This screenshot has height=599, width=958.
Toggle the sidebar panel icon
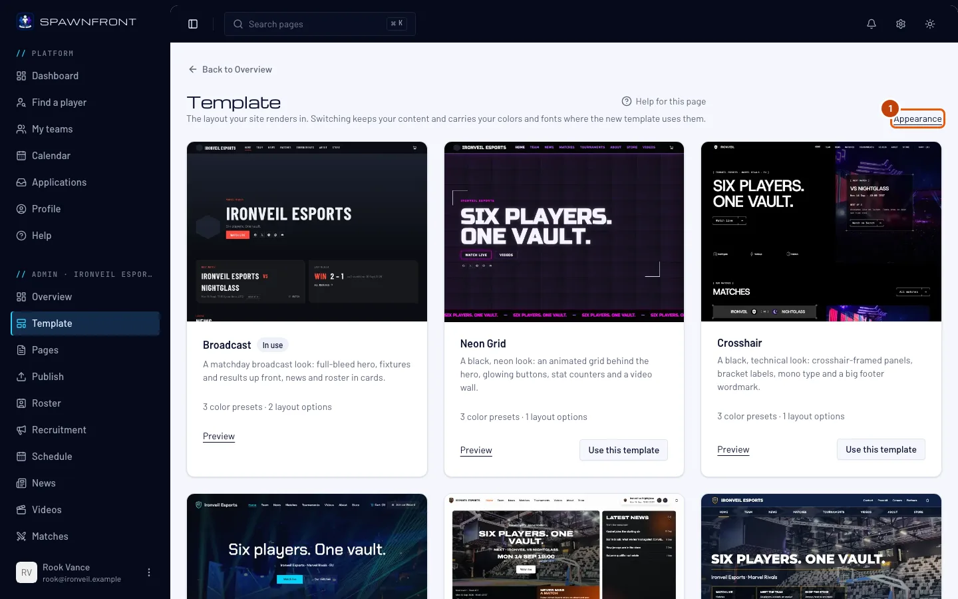pos(193,24)
